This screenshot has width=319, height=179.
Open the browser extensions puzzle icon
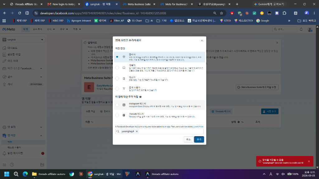(x=284, y=13)
